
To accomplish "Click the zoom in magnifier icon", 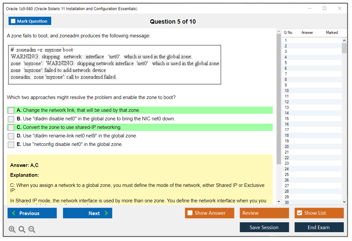I will tap(12, 230).
